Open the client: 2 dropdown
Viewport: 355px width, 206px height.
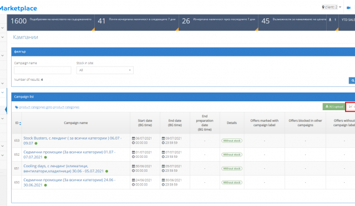pyautogui.click(x=332, y=7)
